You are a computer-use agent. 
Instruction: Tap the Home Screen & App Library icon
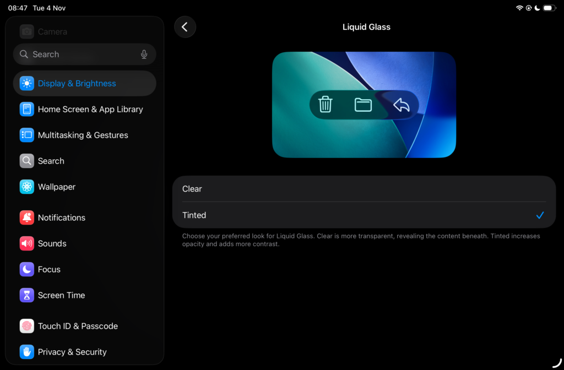[x=26, y=110]
